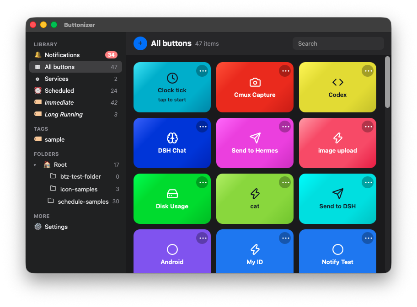417x307 pixels.
Task: Click the circle icon on Android card
Action: [172, 249]
